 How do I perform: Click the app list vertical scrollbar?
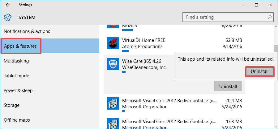pyautogui.click(x=276, y=49)
